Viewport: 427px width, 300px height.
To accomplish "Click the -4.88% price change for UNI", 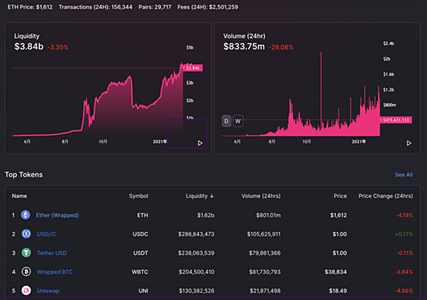I will (404, 291).
